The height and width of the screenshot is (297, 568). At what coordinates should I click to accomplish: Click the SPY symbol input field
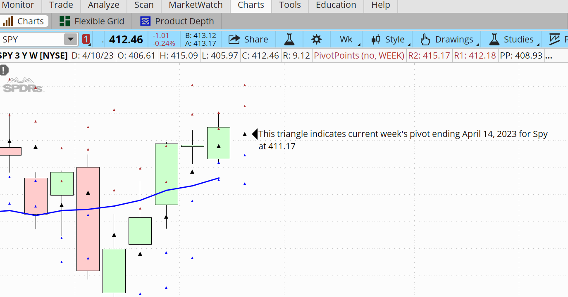click(x=32, y=40)
